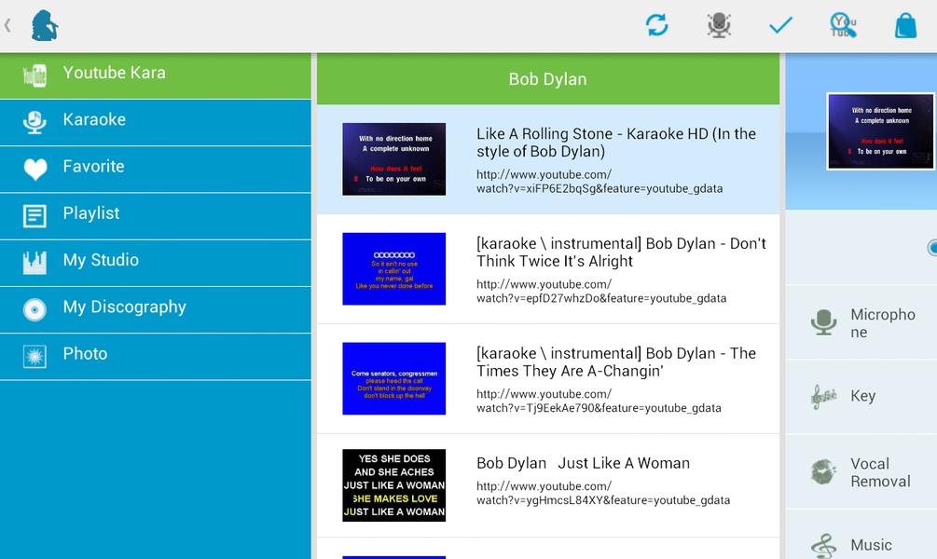This screenshot has height=559, width=937.
Task: Open the Youtube Kara section
Action: tap(156, 75)
